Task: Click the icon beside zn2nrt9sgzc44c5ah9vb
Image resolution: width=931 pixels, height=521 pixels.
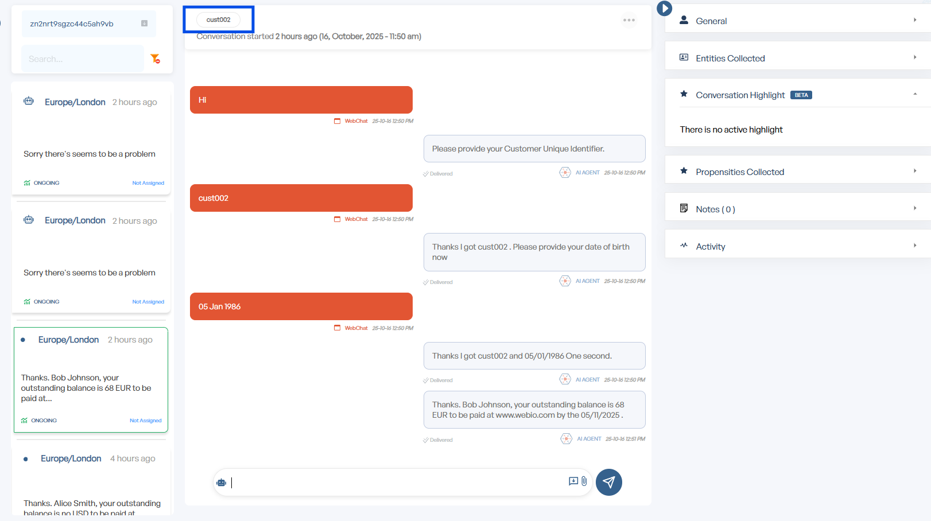Action: click(x=144, y=24)
